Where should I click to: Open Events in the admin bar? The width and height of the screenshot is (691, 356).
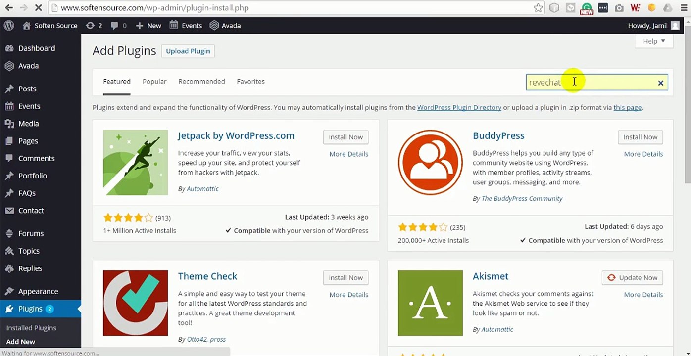(186, 26)
